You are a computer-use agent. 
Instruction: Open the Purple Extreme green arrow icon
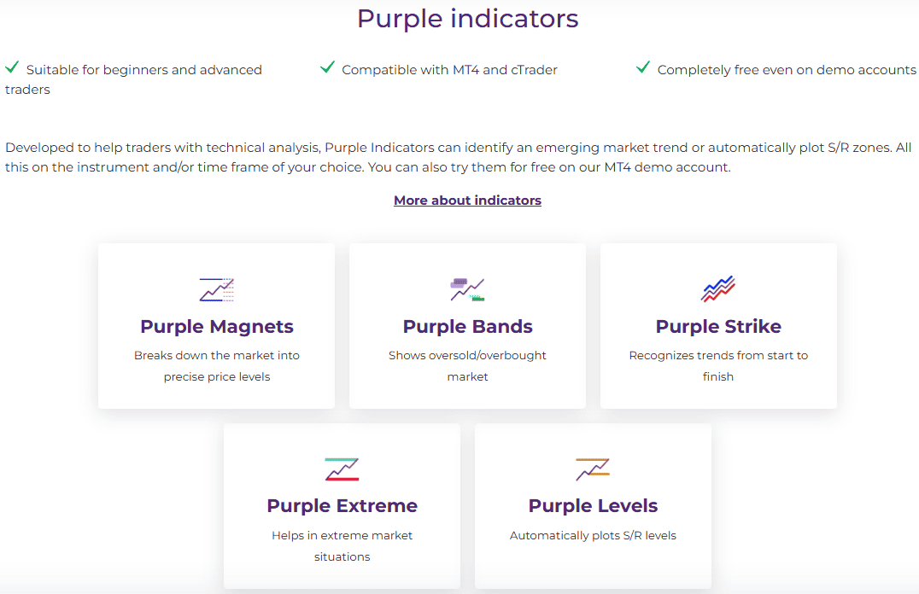[342, 469]
